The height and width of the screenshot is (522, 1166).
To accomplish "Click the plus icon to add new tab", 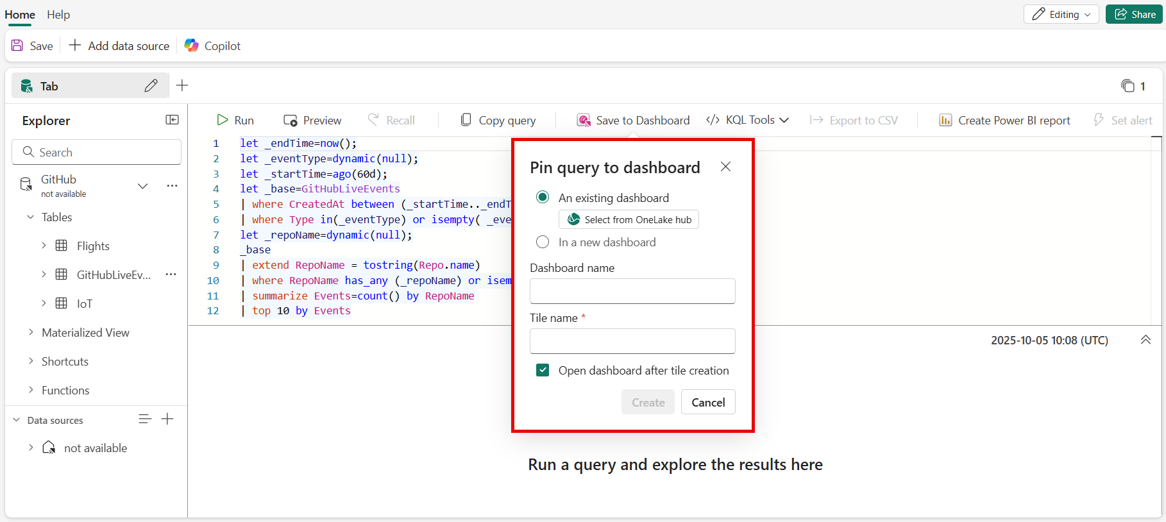I will click(x=182, y=86).
